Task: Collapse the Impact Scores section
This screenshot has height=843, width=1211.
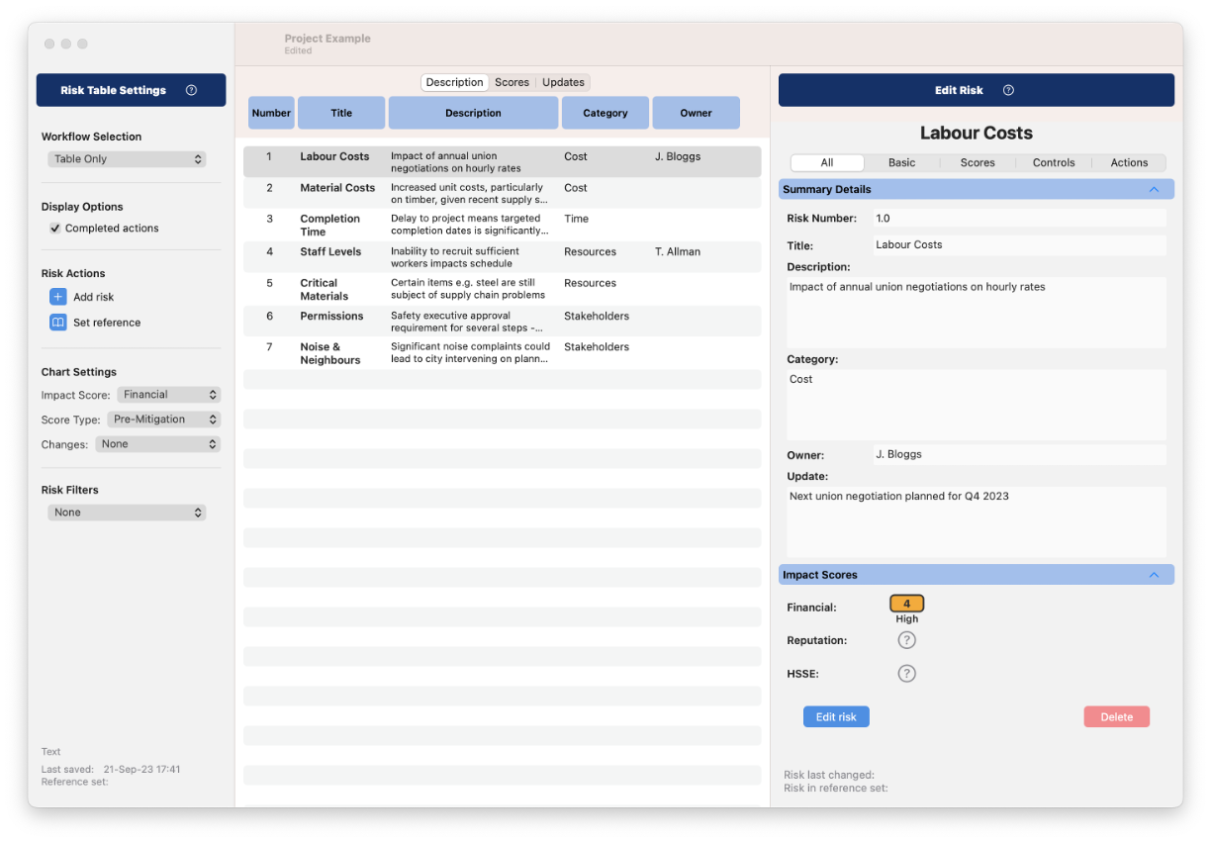Action: pos(1153,575)
